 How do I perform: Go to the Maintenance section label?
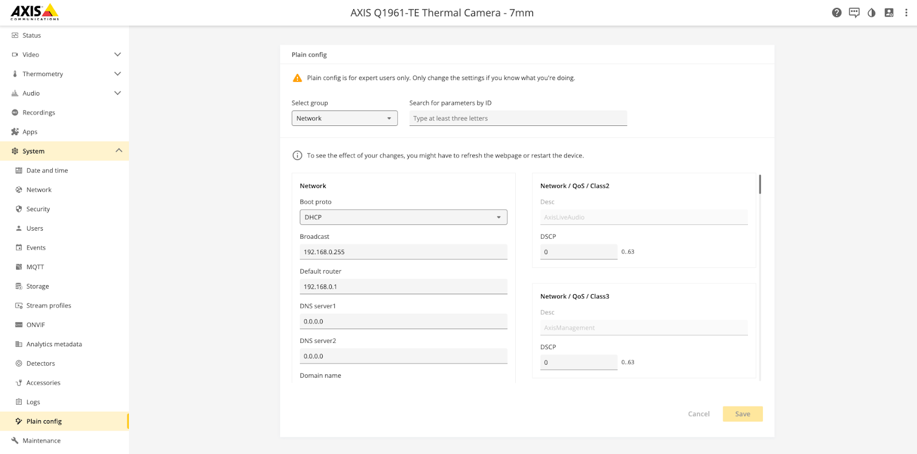[x=41, y=441]
